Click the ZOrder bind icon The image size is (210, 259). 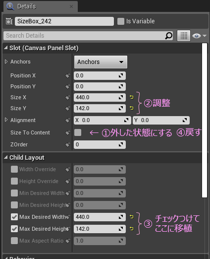(68, 144)
